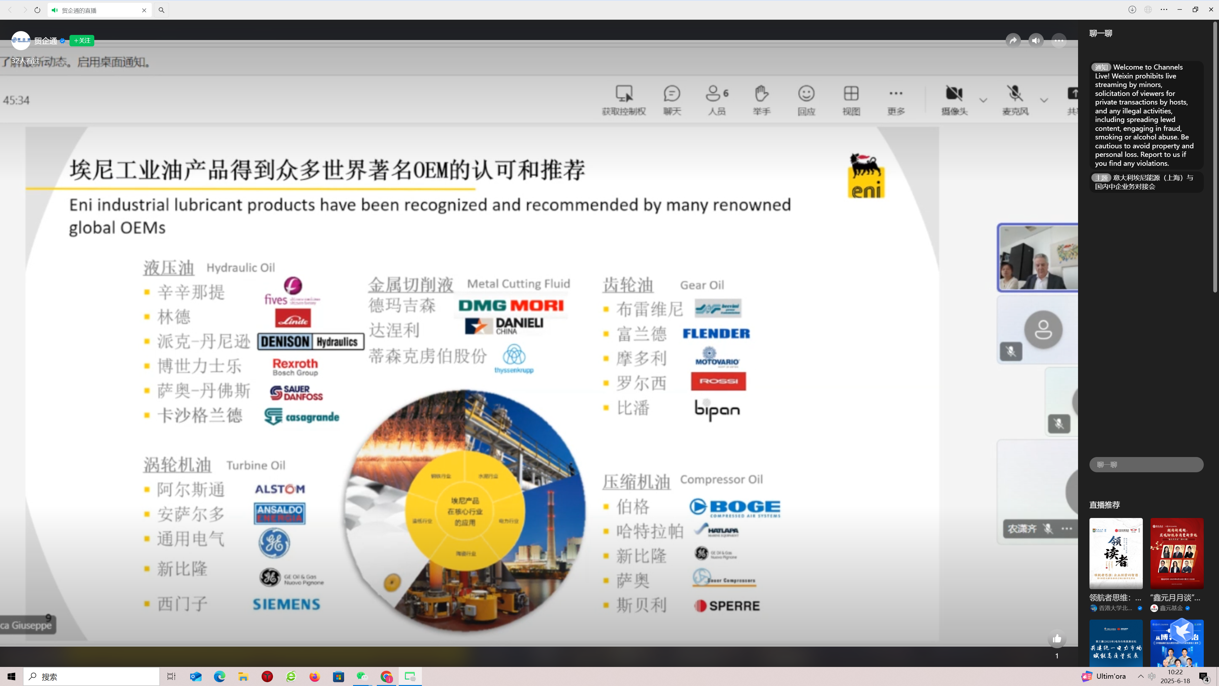The height and width of the screenshot is (686, 1219).
Task: Open the browser settings menu
Action: coord(1164,10)
